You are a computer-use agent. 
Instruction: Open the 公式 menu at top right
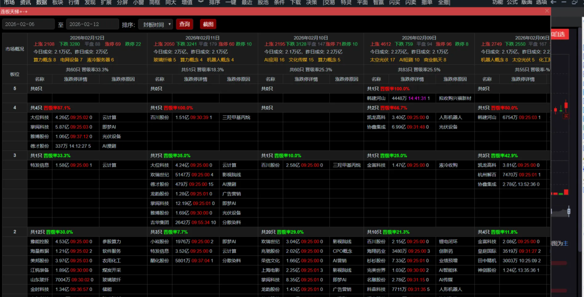512,2
